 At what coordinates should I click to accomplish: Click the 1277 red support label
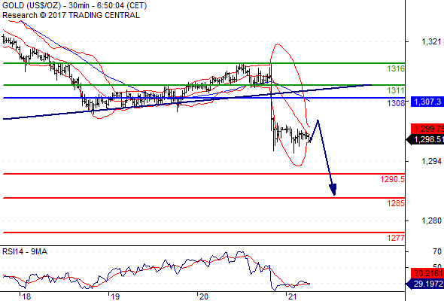pyautogui.click(x=396, y=238)
